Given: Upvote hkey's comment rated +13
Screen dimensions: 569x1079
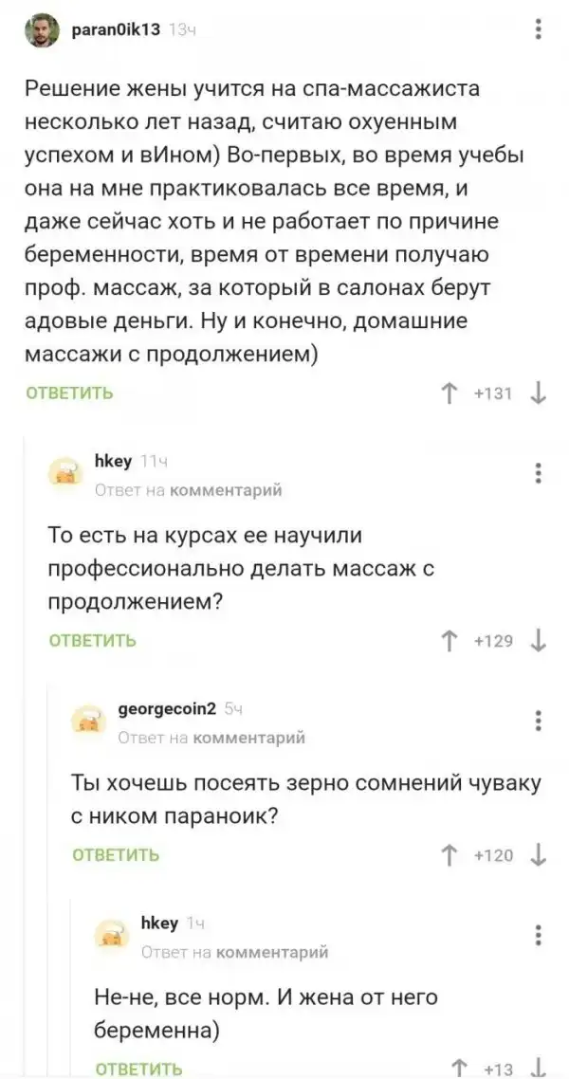Looking at the screenshot, I should (x=459, y=1068).
